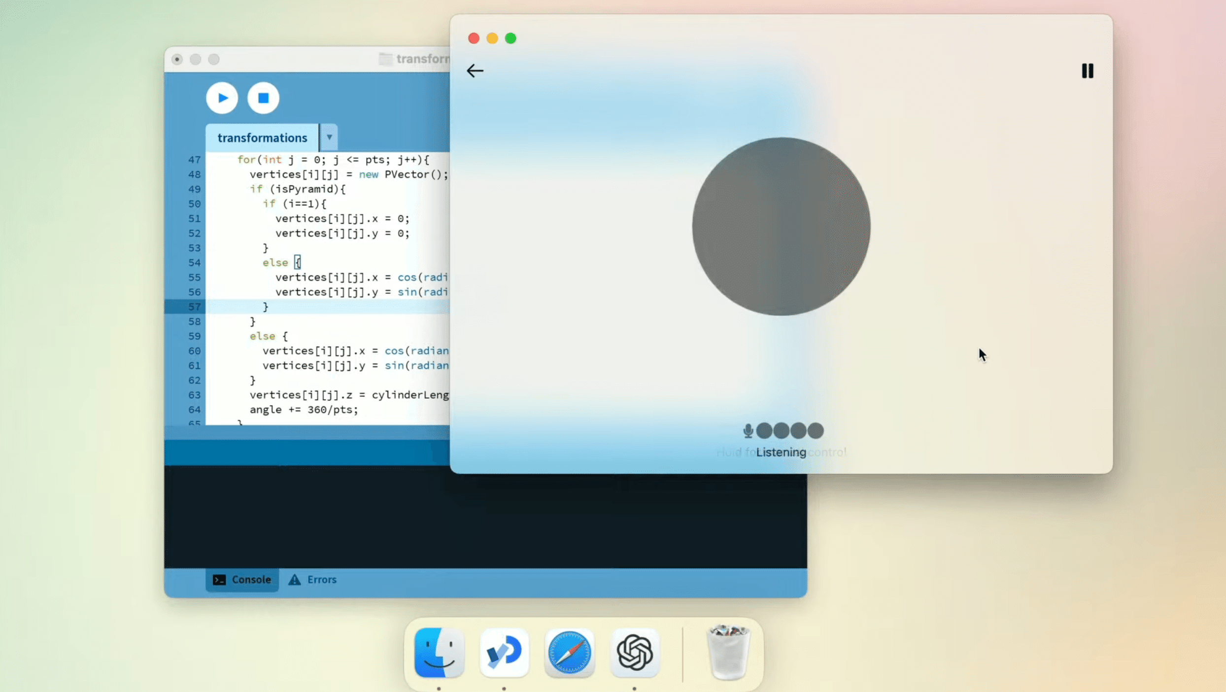Click the microphone icon above Listening

pos(748,430)
